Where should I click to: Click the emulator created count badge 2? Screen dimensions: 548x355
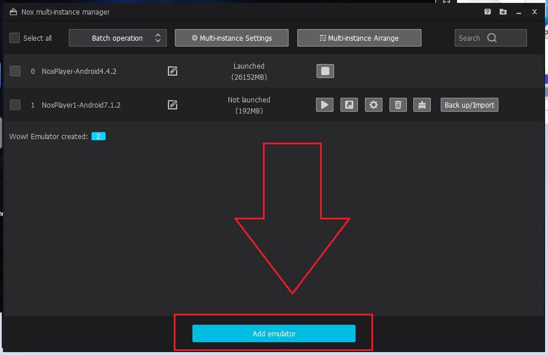pyautogui.click(x=98, y=136)
